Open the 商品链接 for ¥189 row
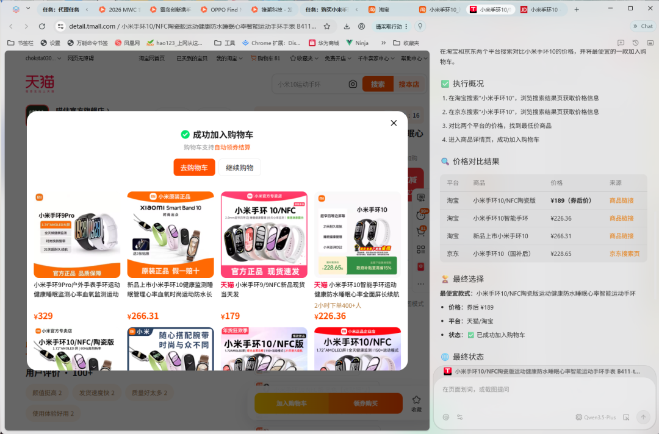The image size is (659, 434). [621, 201]
